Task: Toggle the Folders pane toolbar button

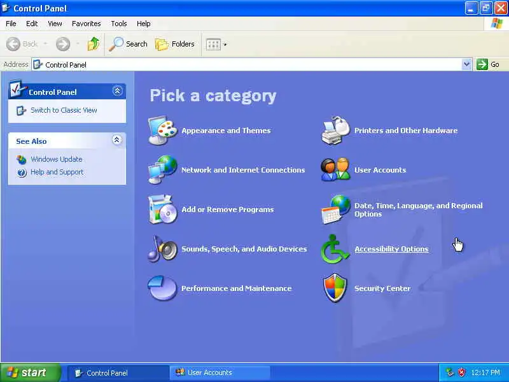Action: (174, 44)
